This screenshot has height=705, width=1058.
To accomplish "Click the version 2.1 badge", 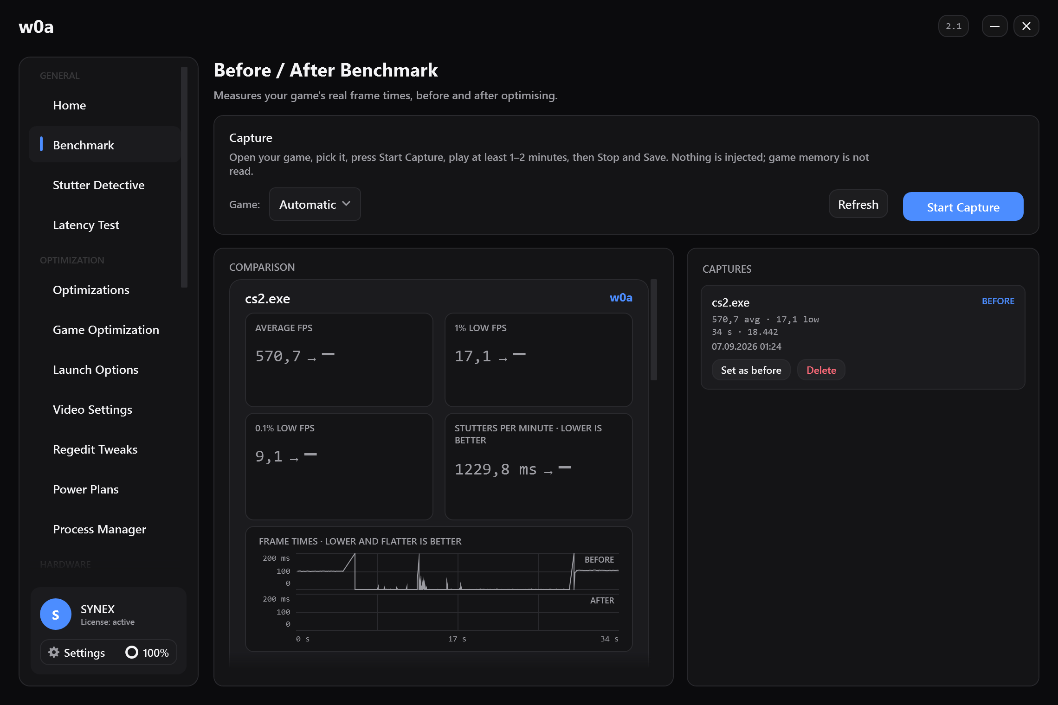I will [953, 26].
